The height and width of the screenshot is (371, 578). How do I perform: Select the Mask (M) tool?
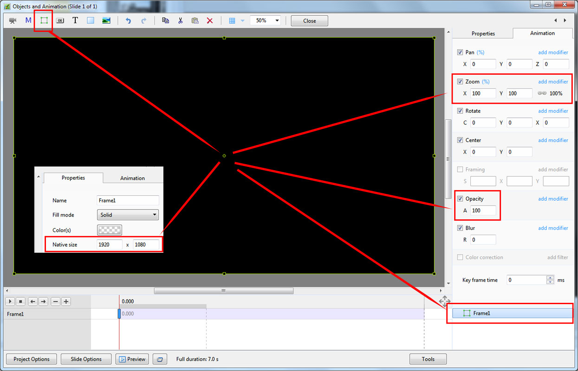pos(28,20)
